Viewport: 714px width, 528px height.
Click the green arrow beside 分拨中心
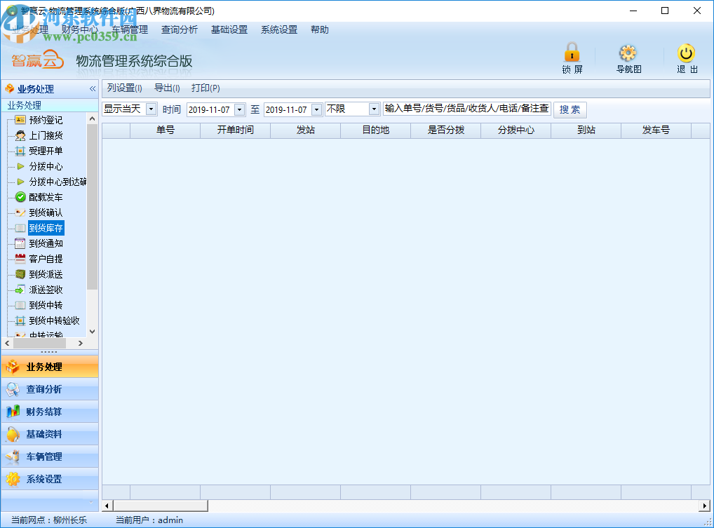(20, 166)
